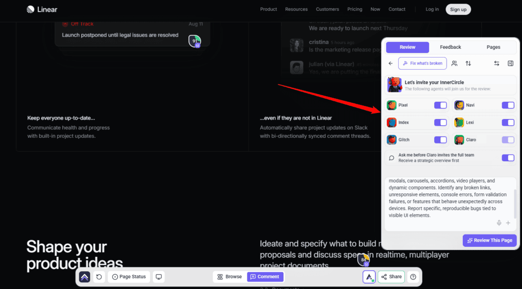The image size is (522, 289).
Task: Switch to the Pages tab
Action: 493,47
